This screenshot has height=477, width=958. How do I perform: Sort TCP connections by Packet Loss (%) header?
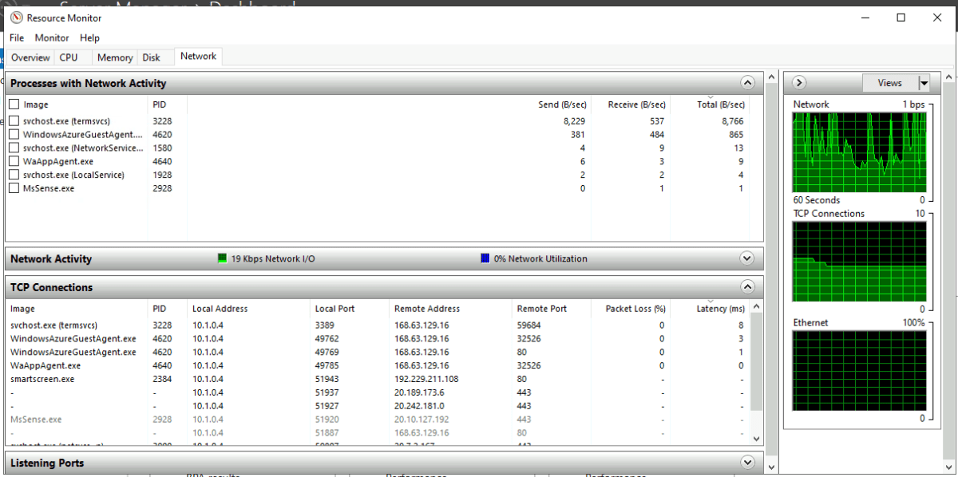point(635,309)
